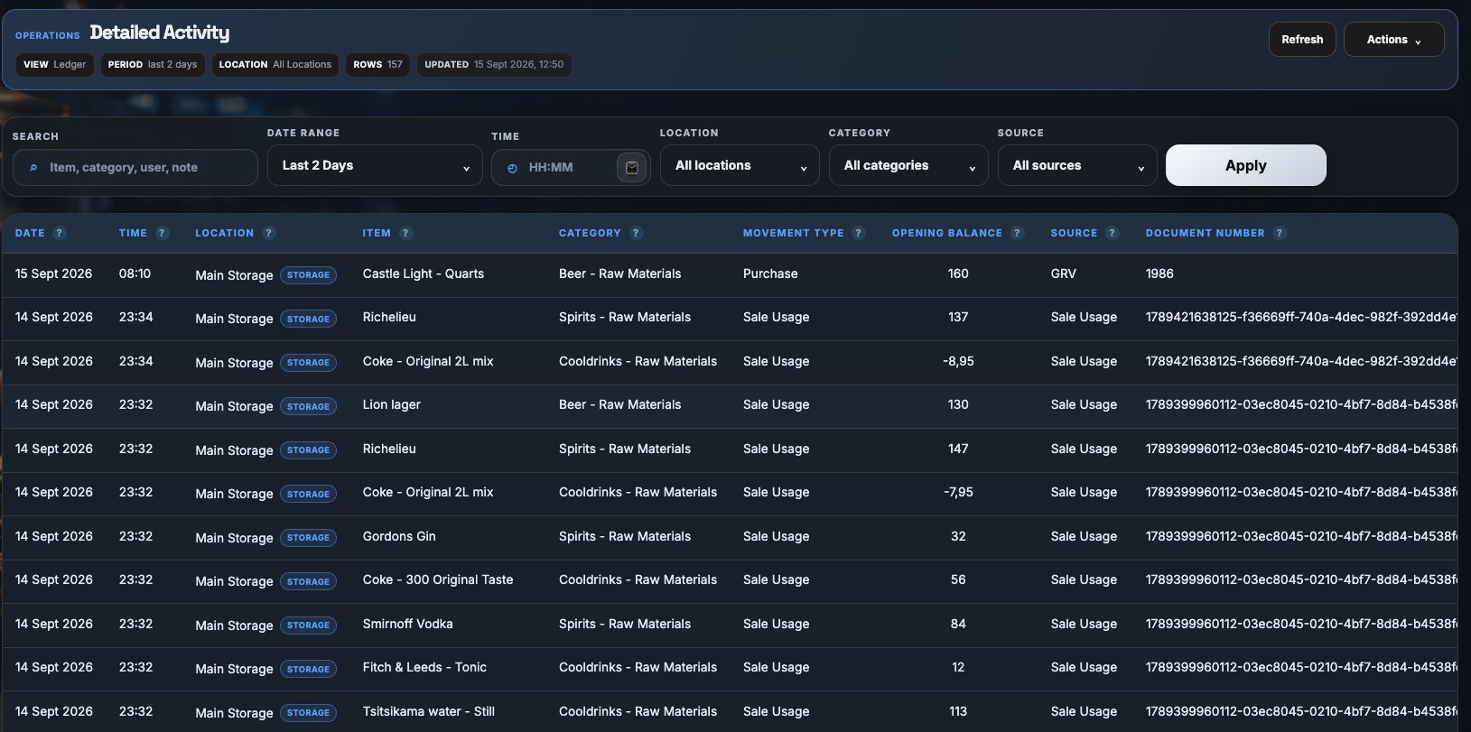Click the Location All Locations chip
This screenshot has width=1471, height=732.
pyautogui.click(x=275, y=65)
